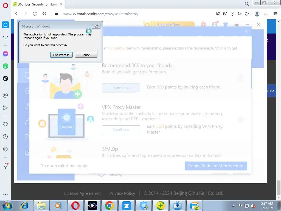Image resolution: width=281 pixels, height=211 pixels.
Task: Take a snapshot with camera icon
Action: (x=225, y=14)
